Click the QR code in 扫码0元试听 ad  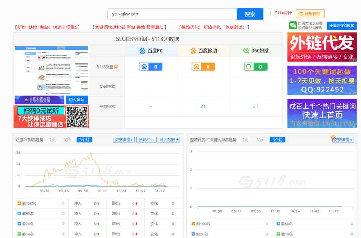[77, 117]
